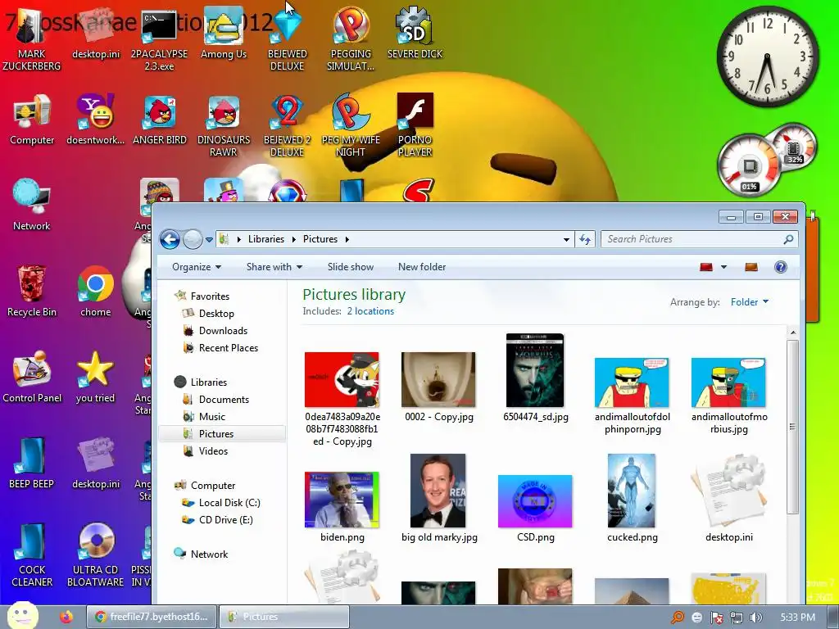Open the BEEP BEEP desktop icon
Screen dimensions: 839x629
[x=32, y=464]
